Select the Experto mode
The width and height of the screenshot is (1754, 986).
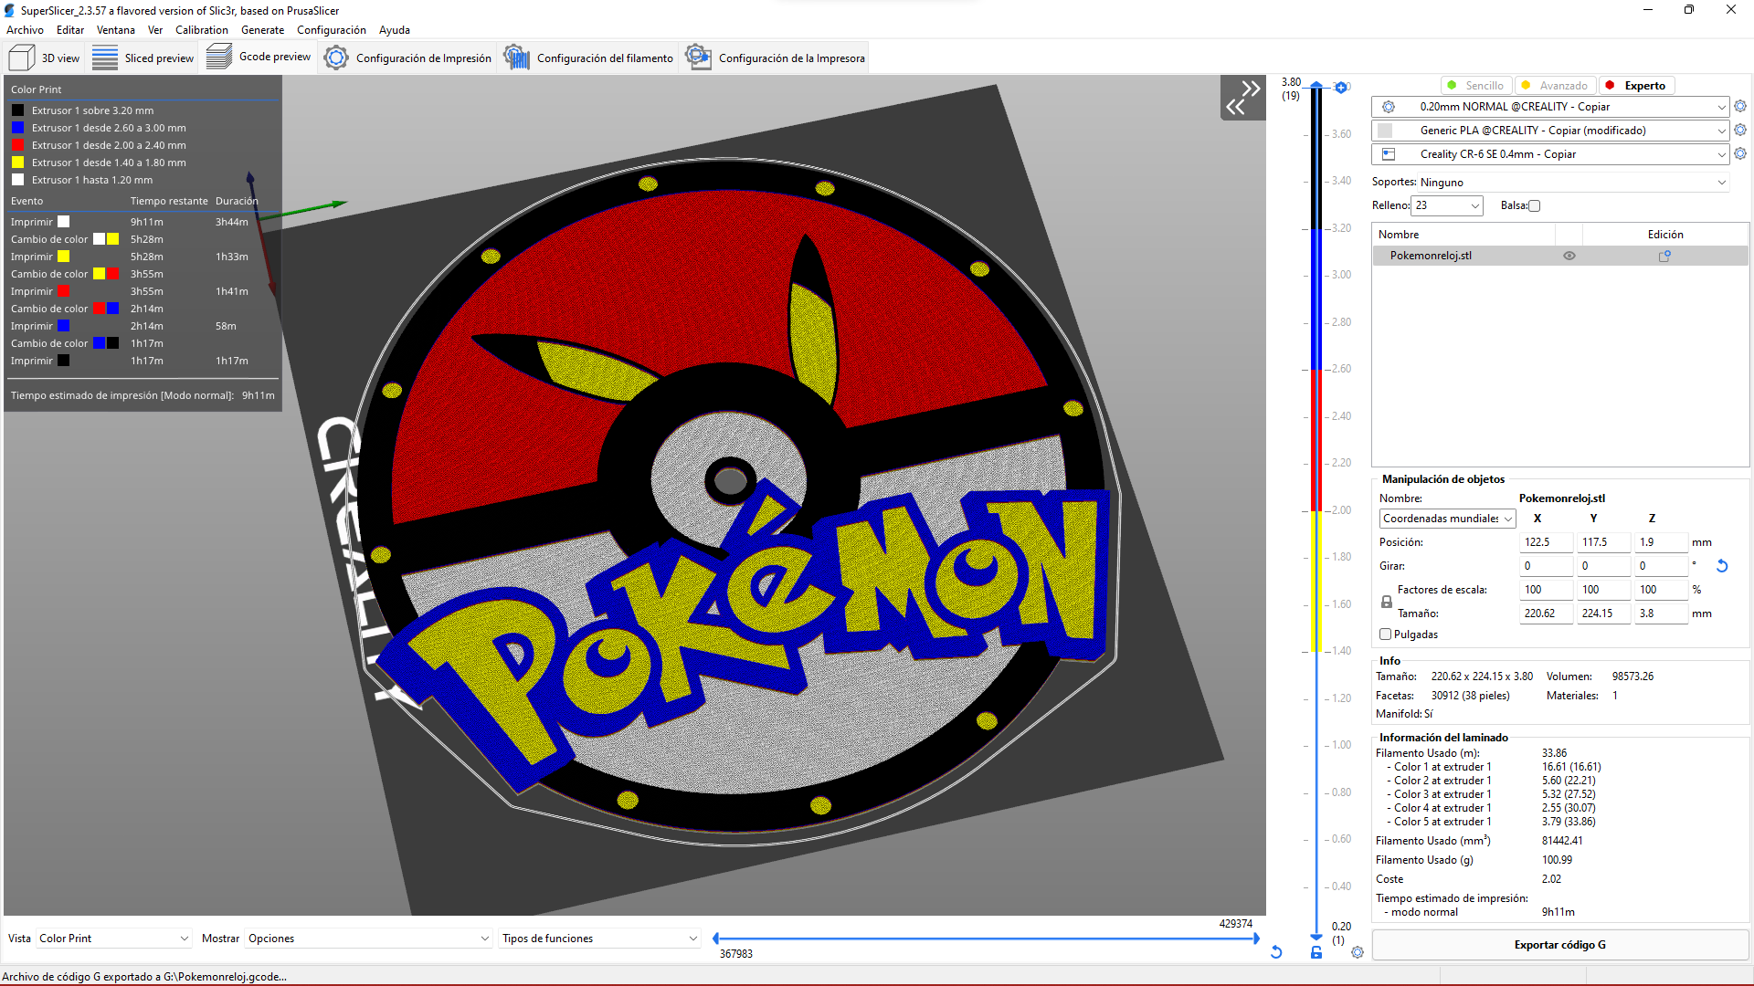click(x=1635, y=85)
